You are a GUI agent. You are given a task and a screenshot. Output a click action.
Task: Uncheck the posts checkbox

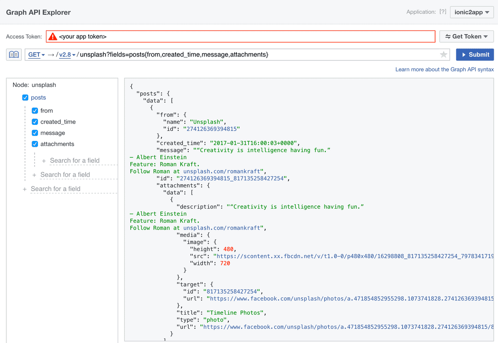point(25,97)
